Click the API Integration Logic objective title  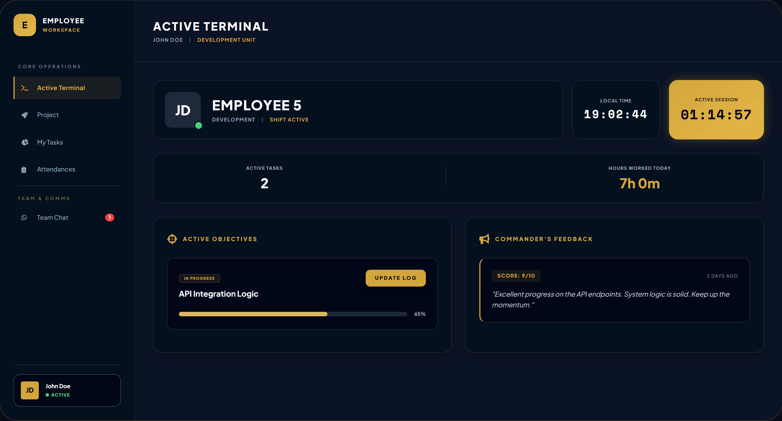coord(218,294)
